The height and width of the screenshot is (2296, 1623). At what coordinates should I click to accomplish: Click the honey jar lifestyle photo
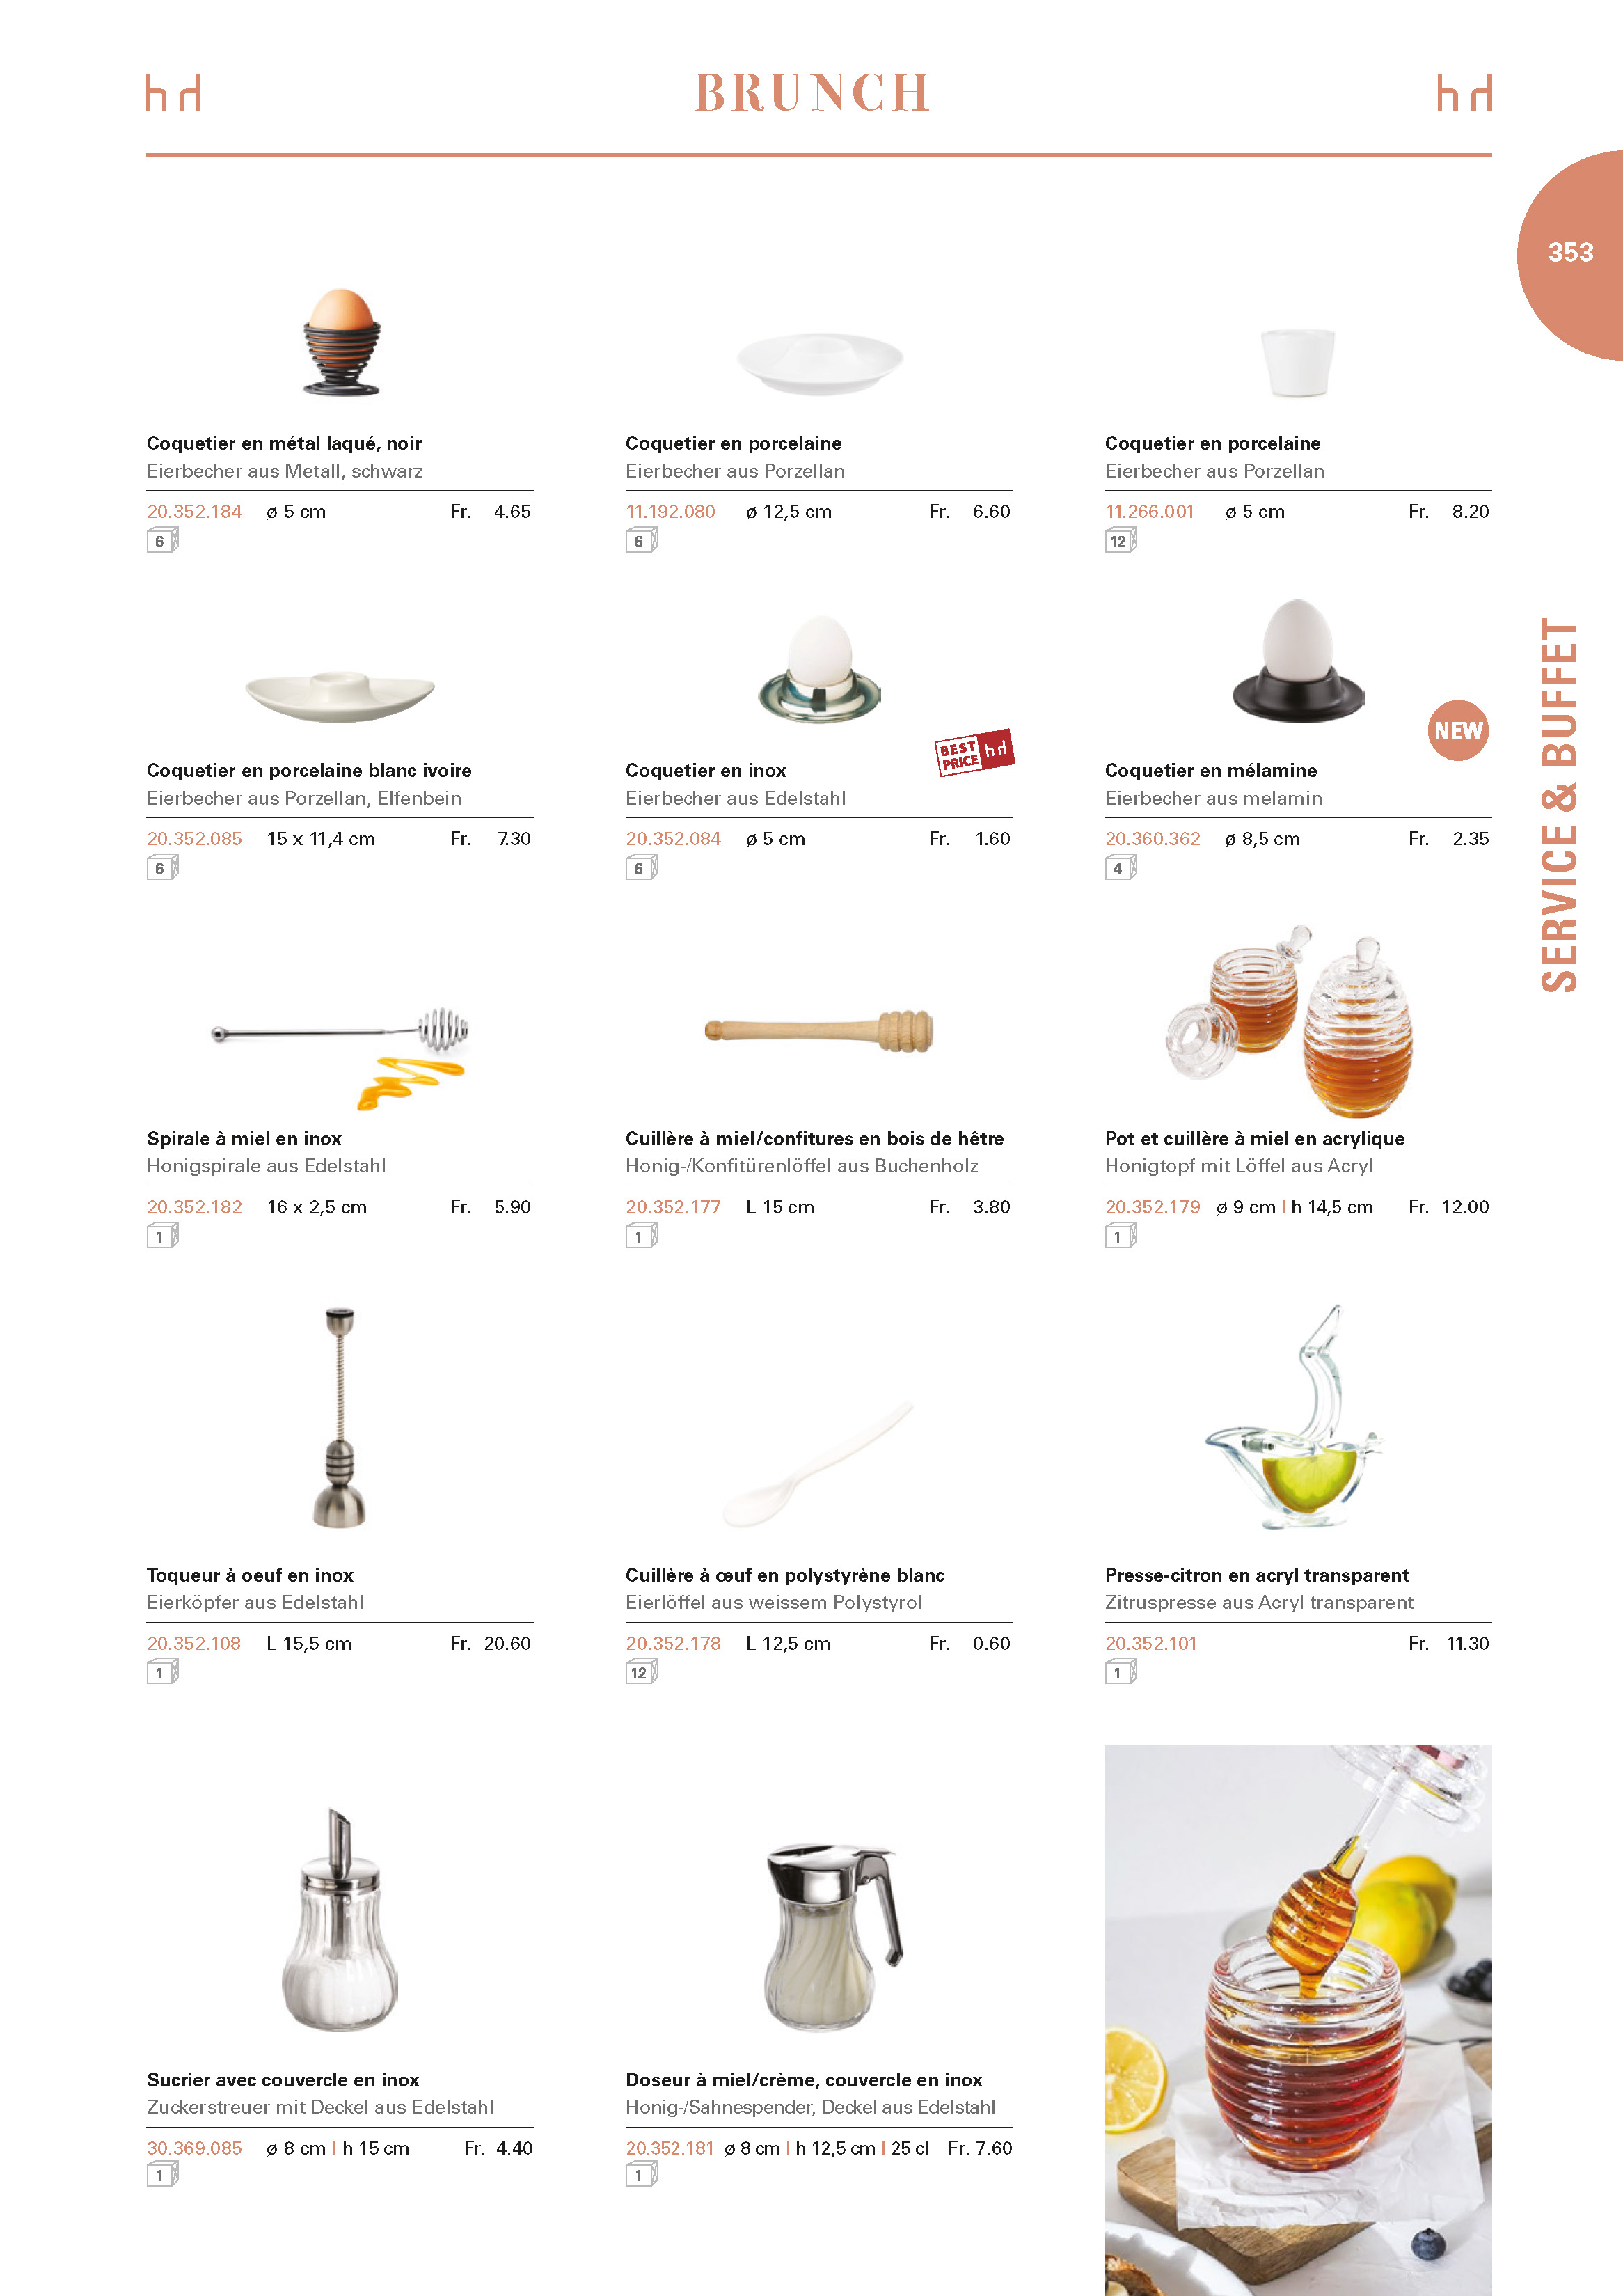point(1297,2020)
